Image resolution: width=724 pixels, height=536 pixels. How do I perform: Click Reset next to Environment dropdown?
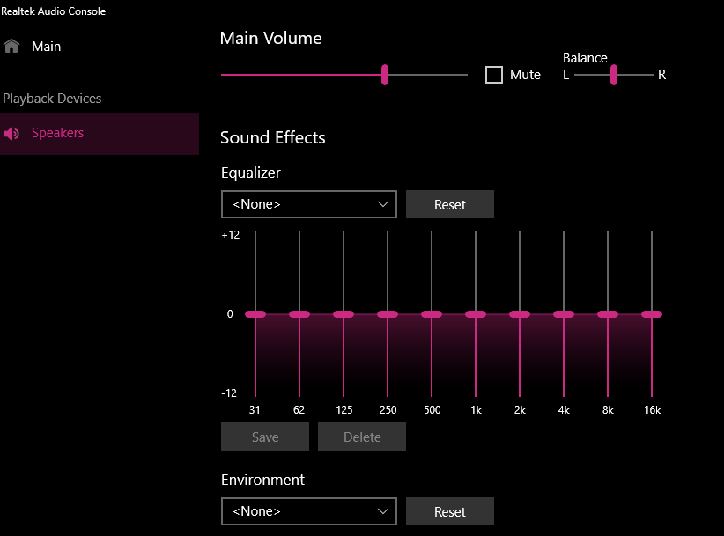pyautogui.click(x=450, y=511)
